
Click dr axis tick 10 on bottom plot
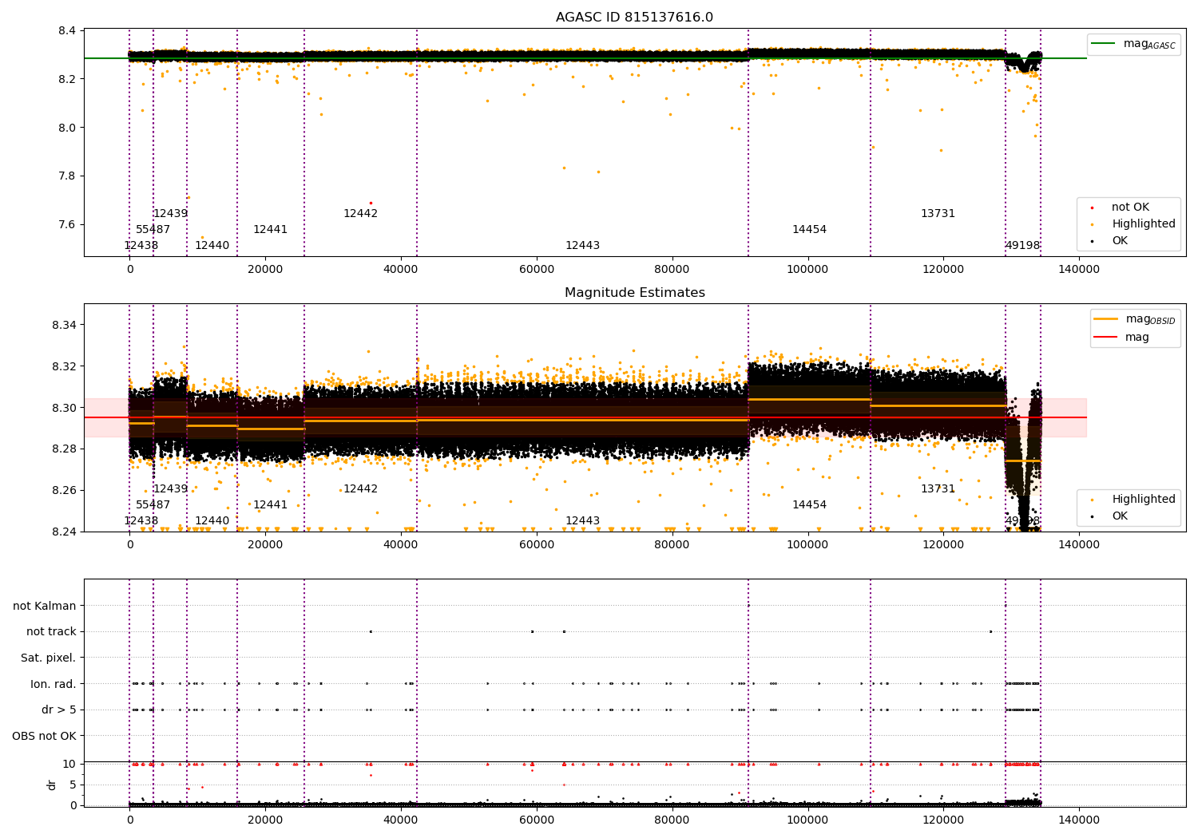69,764
